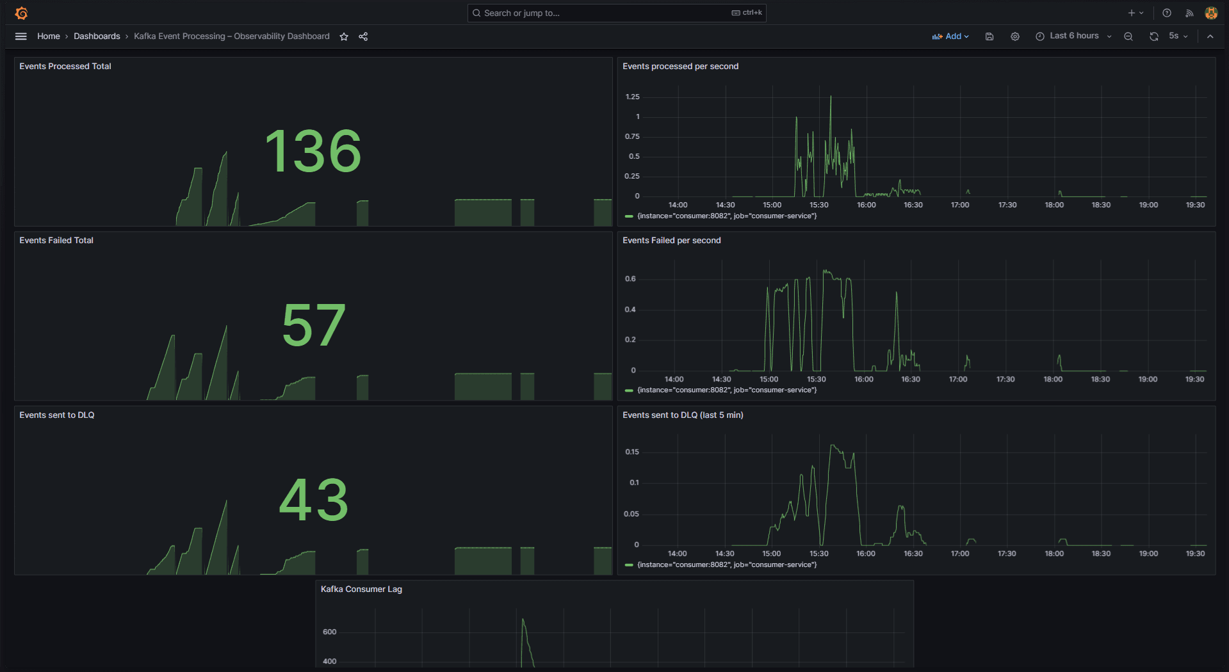Click the 57 stat value
This screenshot has width=1229, height=672.
point(313,325)
